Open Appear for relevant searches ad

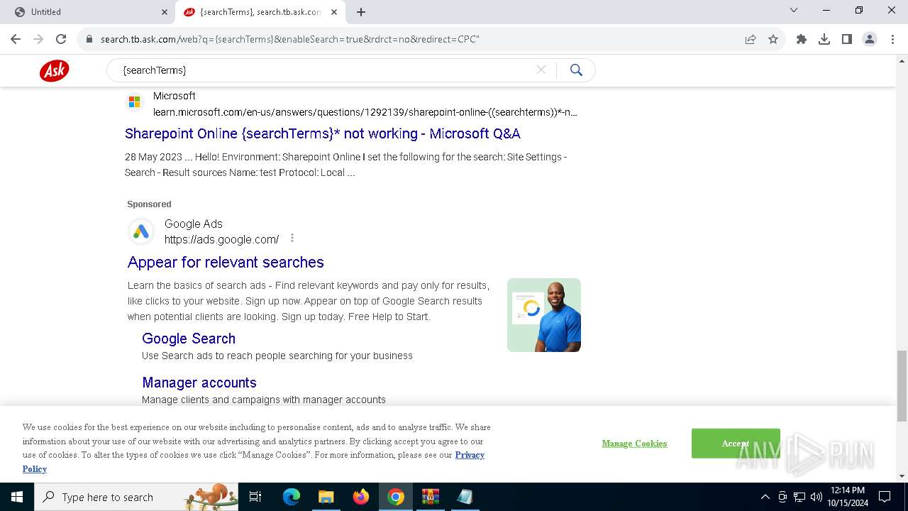tap(226, 262)
